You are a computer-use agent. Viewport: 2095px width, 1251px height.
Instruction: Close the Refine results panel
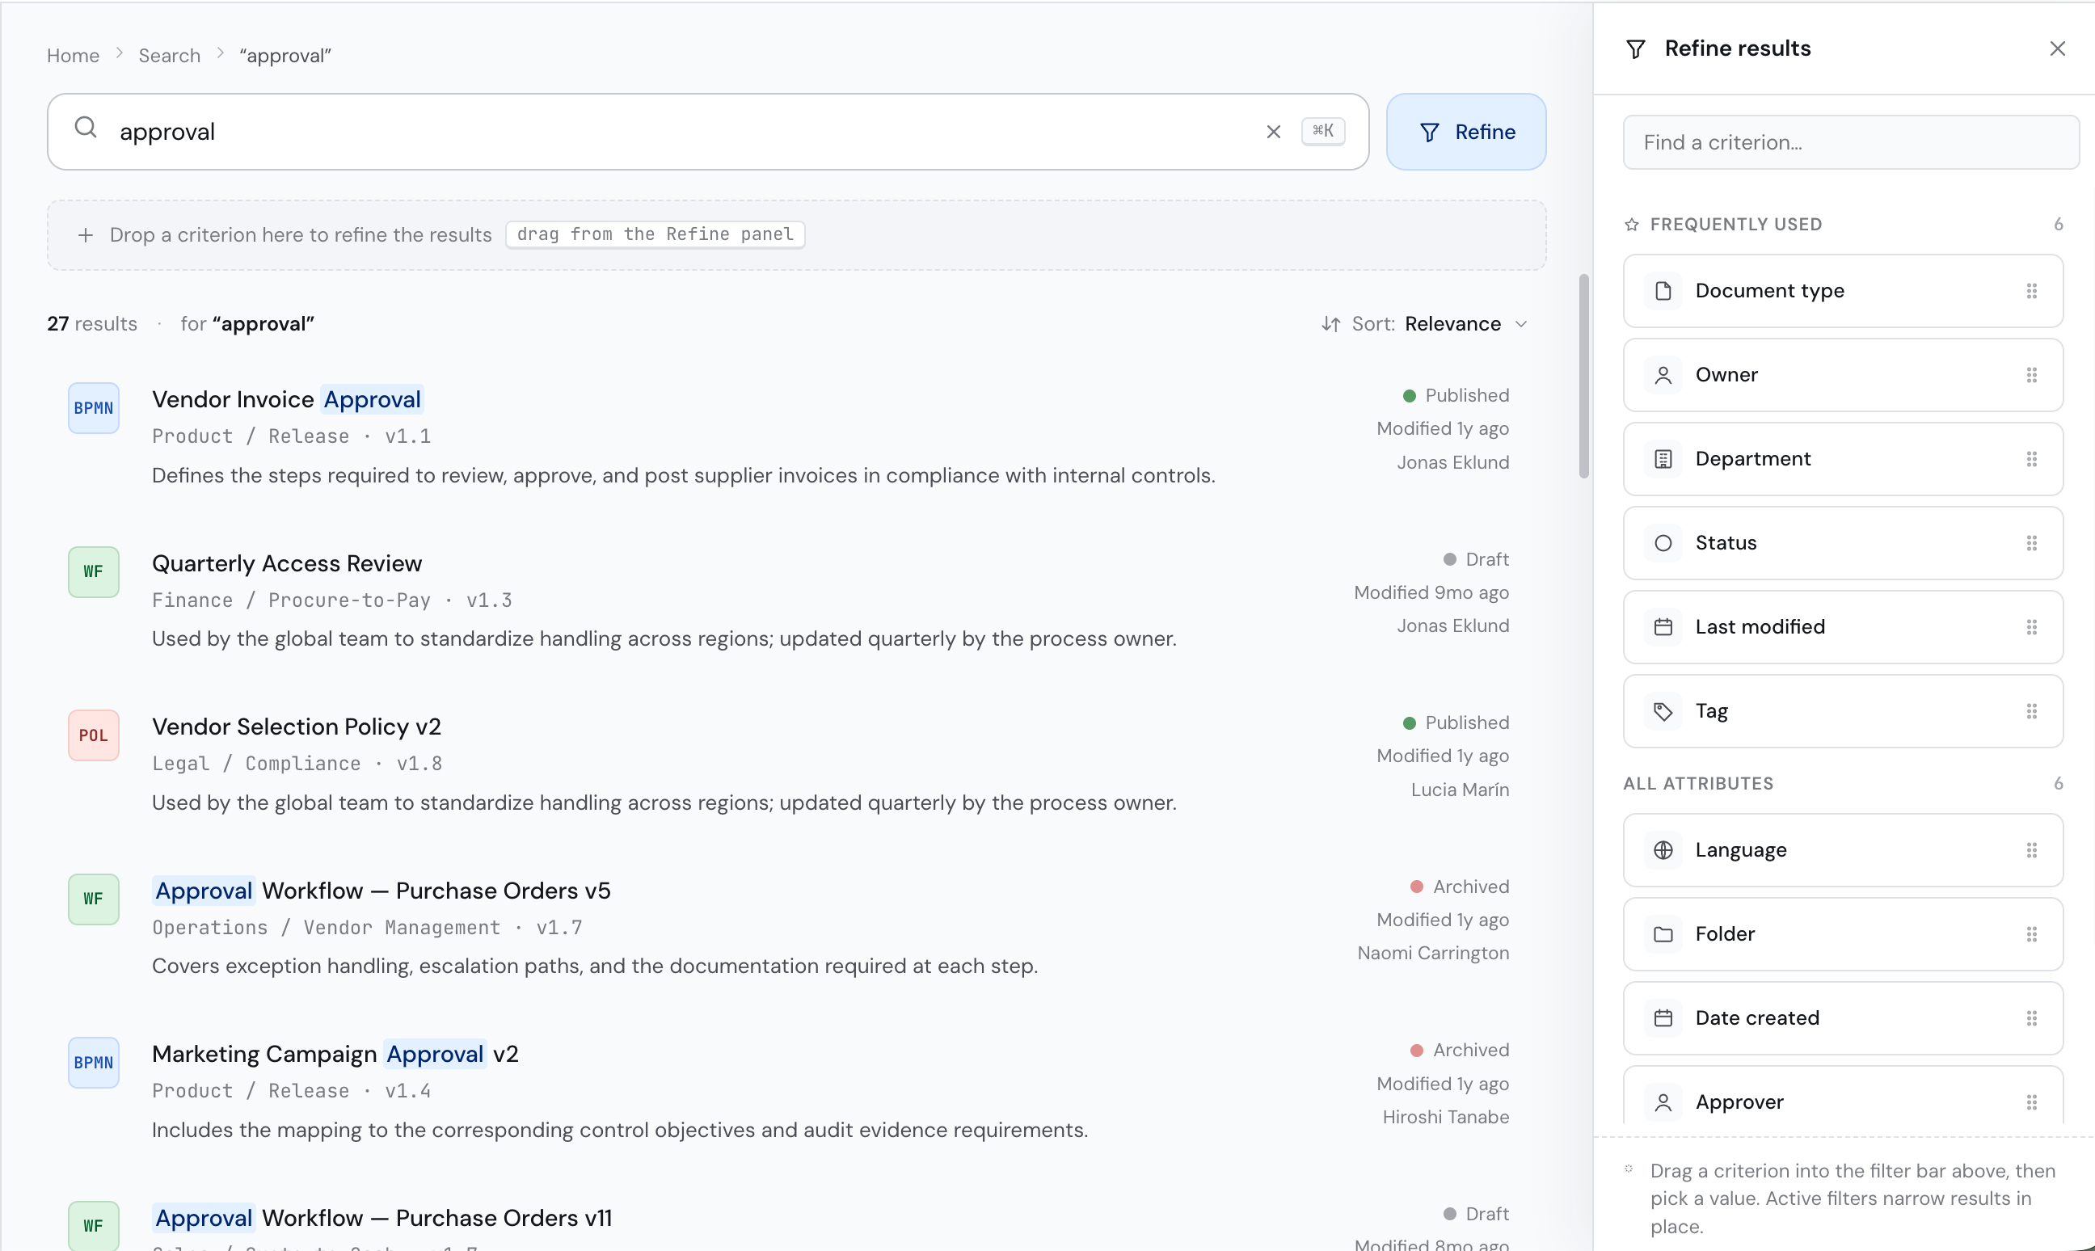click(x=2057, y=49)
